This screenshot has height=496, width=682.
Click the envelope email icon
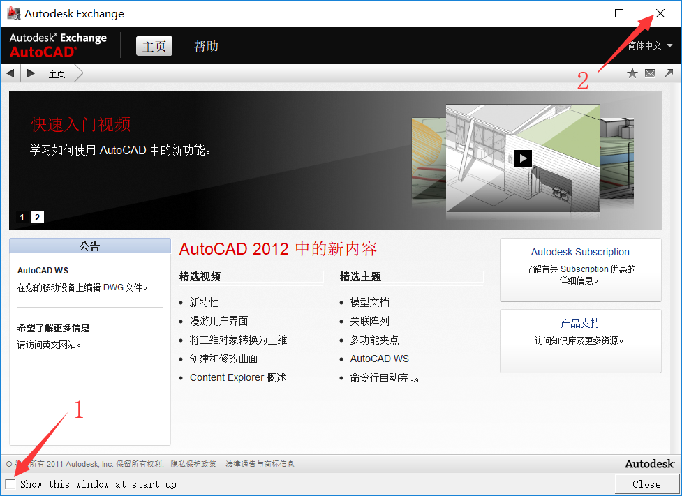tap(651, 73)
